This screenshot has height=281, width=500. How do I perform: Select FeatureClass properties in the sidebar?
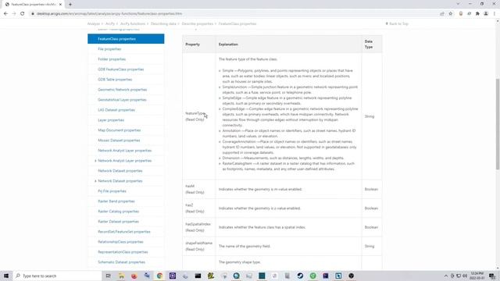126,39
